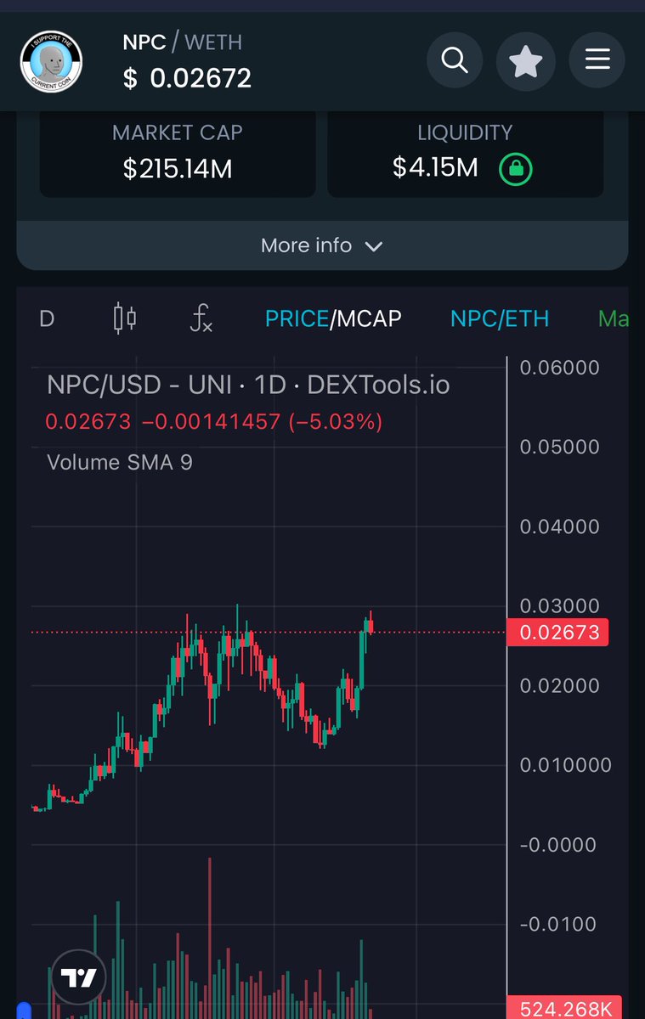
Task: Click the 0.04000 price axis value
Action: tap(560, 527)
